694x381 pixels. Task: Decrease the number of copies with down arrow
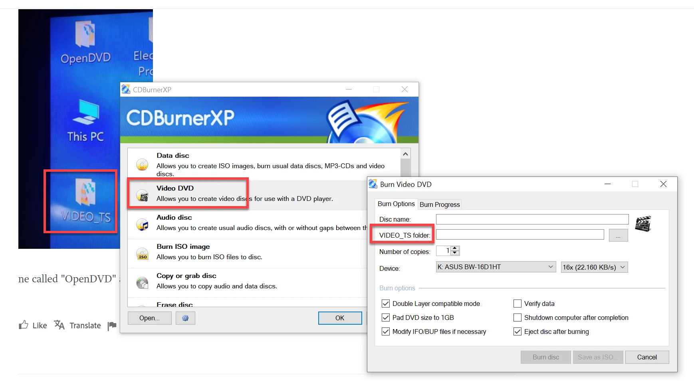455,253
